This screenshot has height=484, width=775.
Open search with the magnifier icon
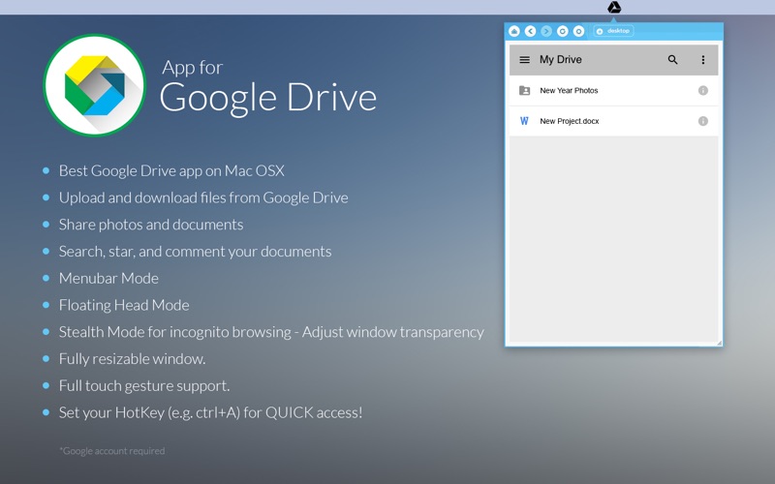[x=672, y=60]
